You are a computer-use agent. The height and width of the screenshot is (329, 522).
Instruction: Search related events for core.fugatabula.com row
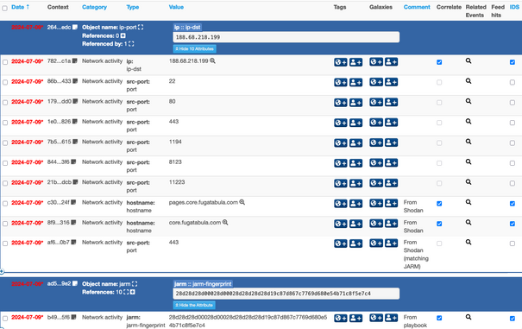(x=469, y=222)
